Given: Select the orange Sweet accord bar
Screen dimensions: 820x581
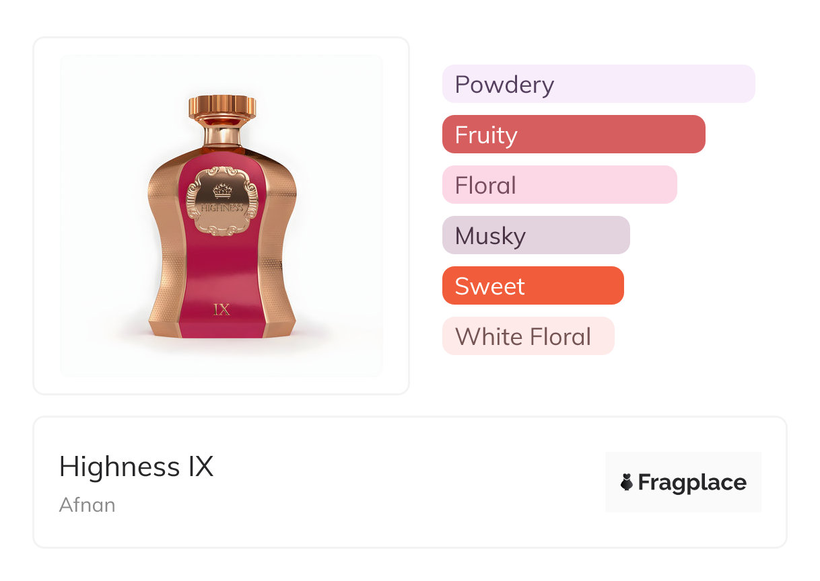Looking at the screenshot, I should (x=533, y=286).
